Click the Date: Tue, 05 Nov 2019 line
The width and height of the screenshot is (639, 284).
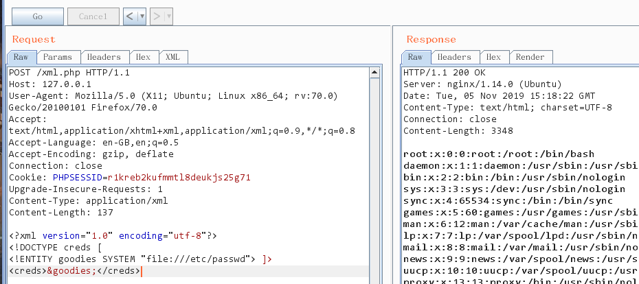coord(500,97)
